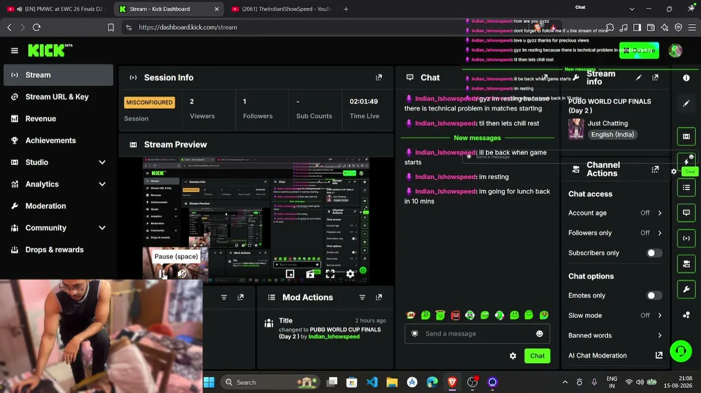Screen dimensions: 701x393
Task: Pop out the Mod Actions panel
Action: (379, 297)
